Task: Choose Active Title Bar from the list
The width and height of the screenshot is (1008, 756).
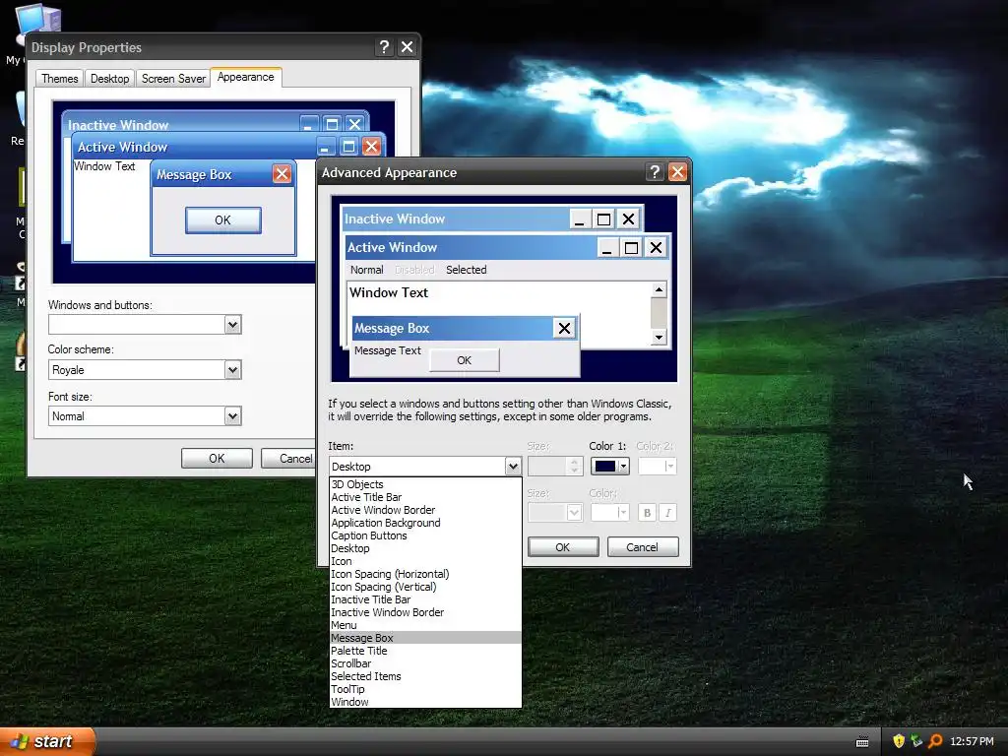Action: (x=425, y=497)
